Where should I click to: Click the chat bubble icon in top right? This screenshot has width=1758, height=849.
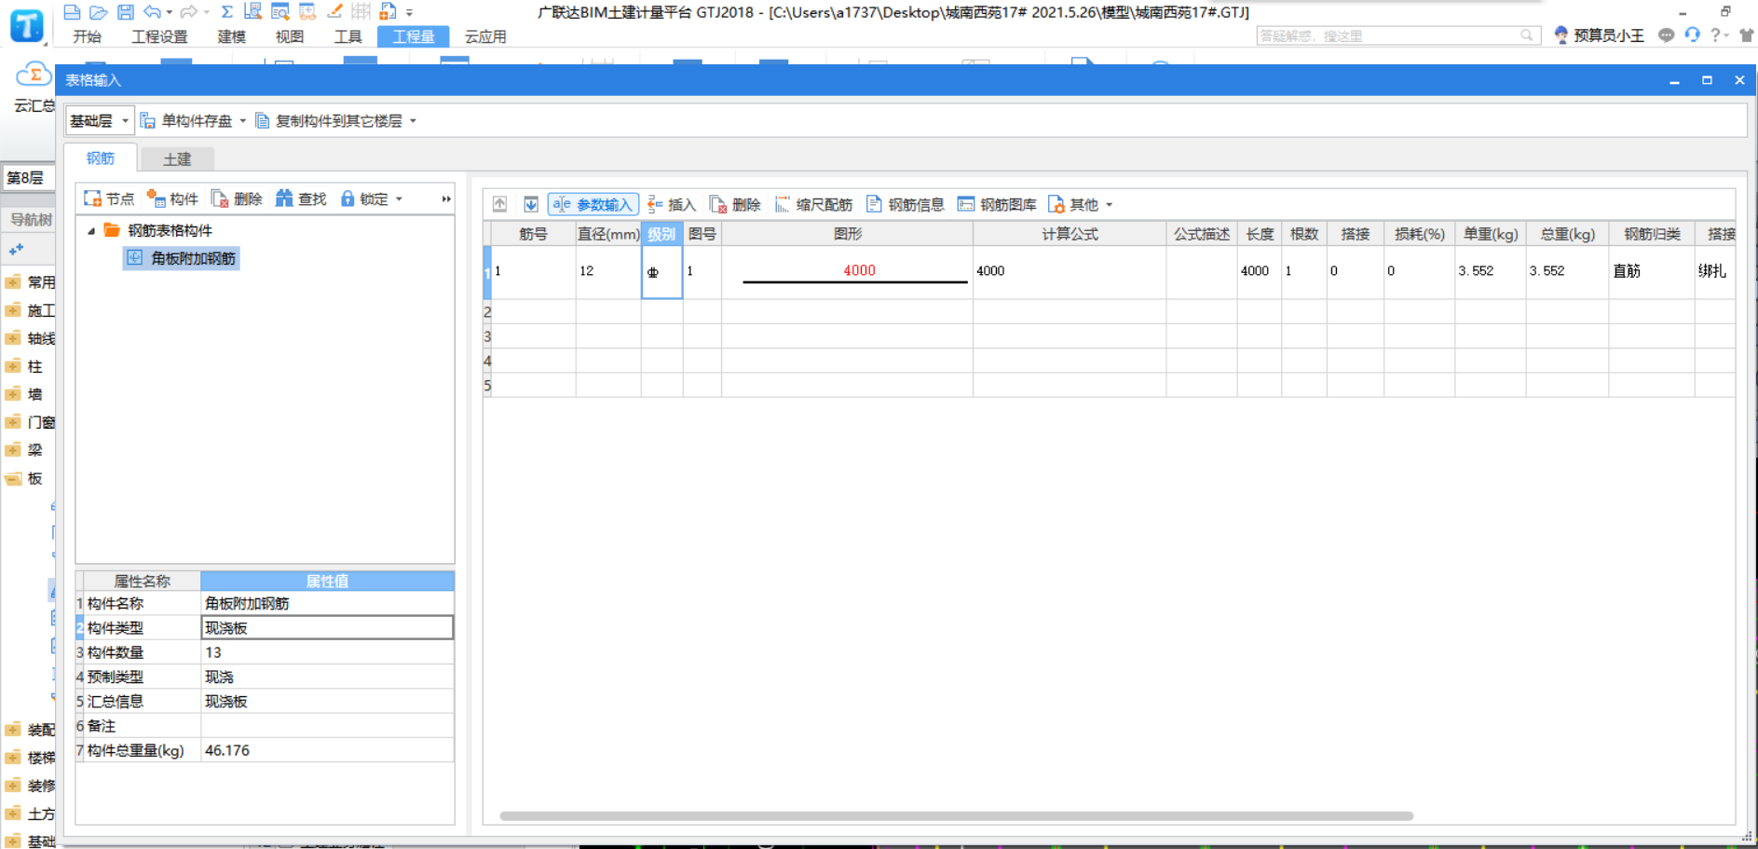coord(1666,35)
